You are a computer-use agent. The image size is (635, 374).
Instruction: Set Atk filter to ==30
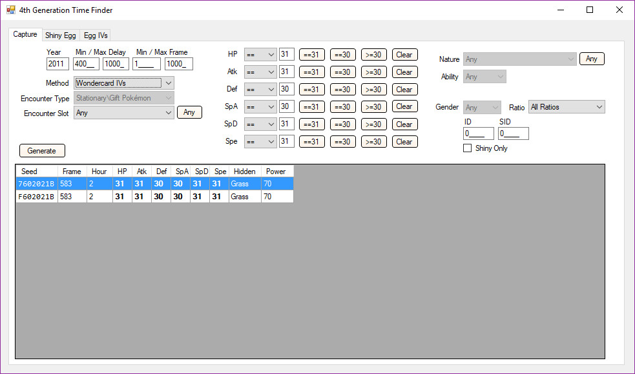pyautogui.click(x=342, y=72)
